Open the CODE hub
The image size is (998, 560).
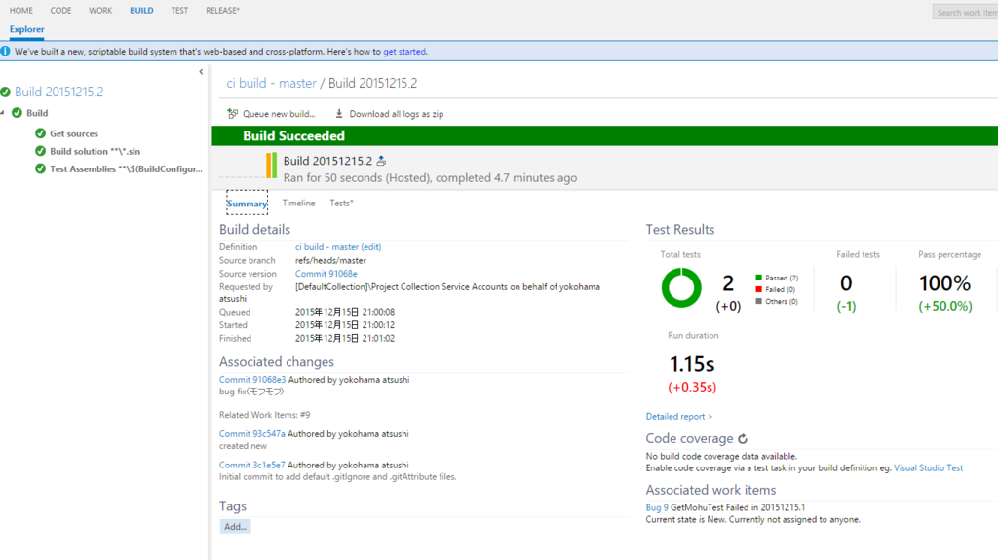click(60, 10)
